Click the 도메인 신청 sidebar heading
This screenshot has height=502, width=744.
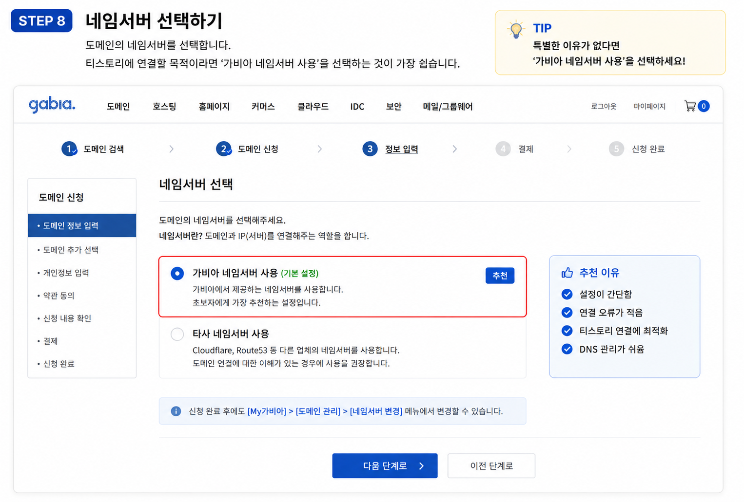[61, 197]
